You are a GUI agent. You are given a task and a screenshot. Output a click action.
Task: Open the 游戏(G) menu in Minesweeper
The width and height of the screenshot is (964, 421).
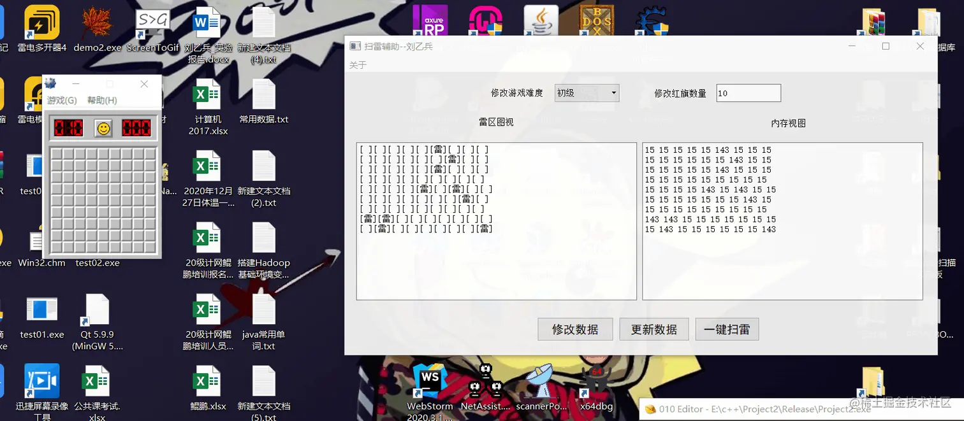click(62, 100)
